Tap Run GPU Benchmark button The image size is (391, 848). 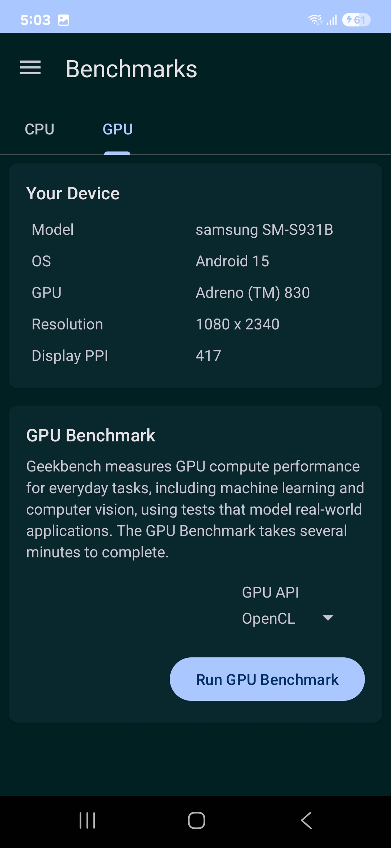tap(267, 679)
